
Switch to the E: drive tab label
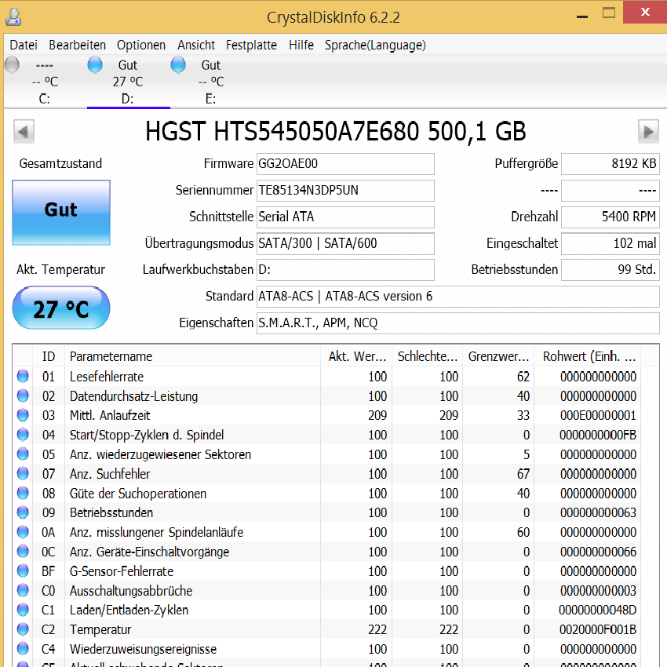(210, 99)
